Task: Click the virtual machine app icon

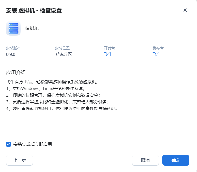Action: (x=13, y=29)
